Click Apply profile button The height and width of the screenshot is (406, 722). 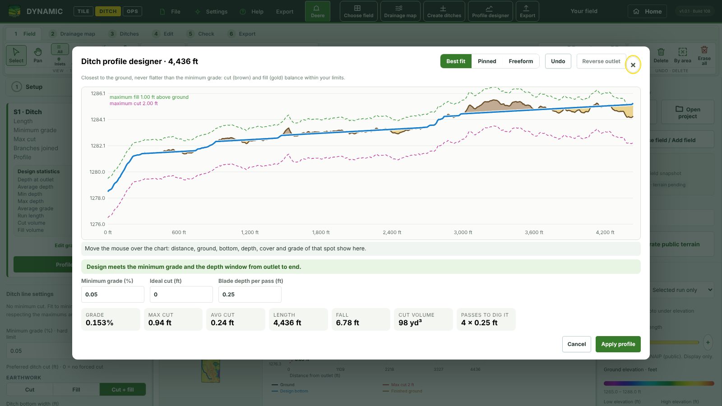[x=618, y=344]
